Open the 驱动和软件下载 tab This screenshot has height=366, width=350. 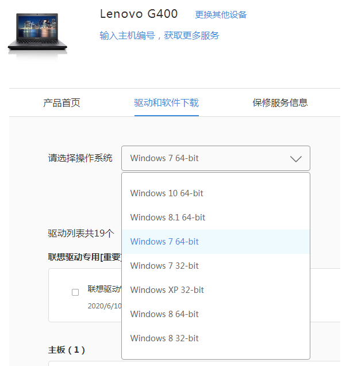(x=166, y=103)
